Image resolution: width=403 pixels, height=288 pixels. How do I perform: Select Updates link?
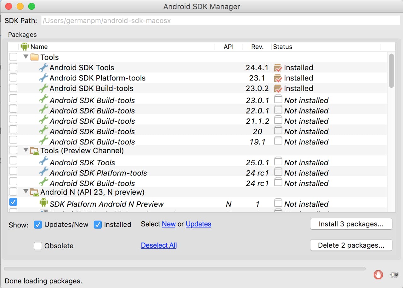coord(198,224)
